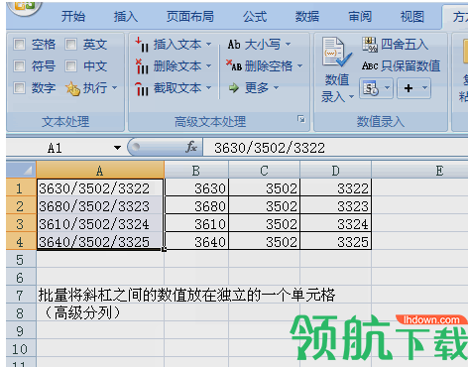Screen dimensions: 468x367
Task: Expand the 执行 dropdown arrow
Action: (115, 87)
